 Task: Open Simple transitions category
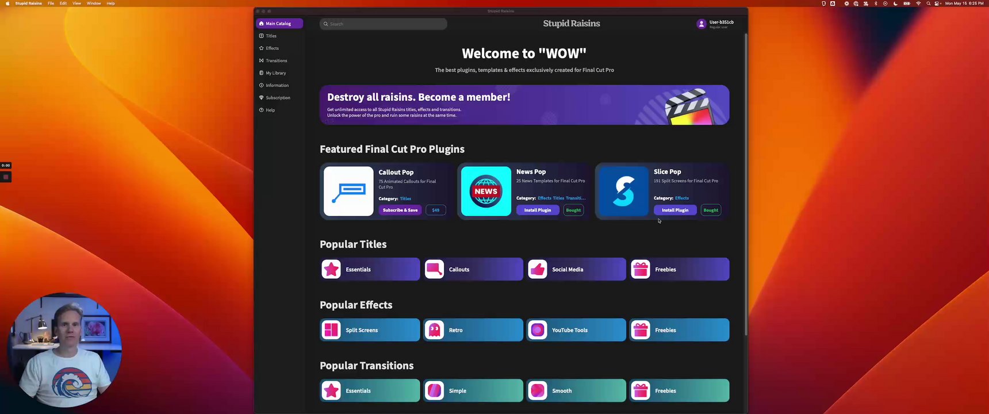[473, 390]
